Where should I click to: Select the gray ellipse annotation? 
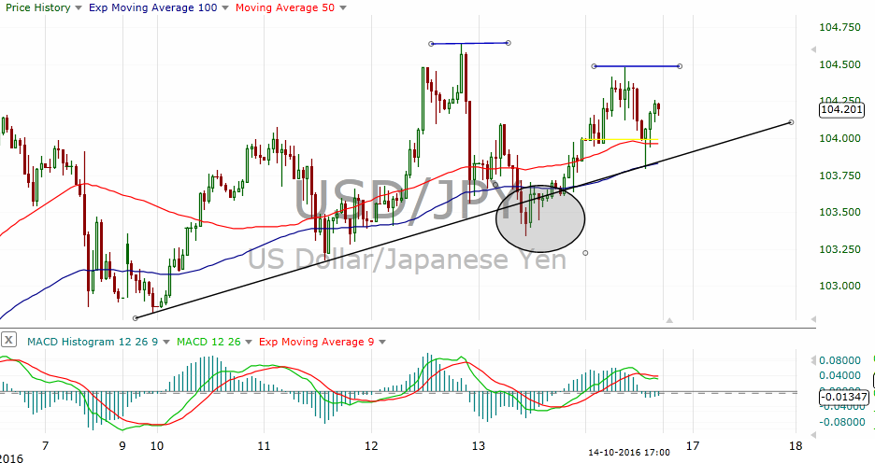(540, 218)
